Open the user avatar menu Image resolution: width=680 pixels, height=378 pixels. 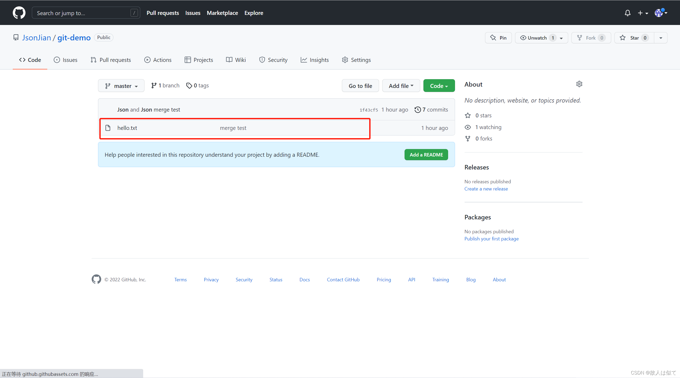(661, 13)
